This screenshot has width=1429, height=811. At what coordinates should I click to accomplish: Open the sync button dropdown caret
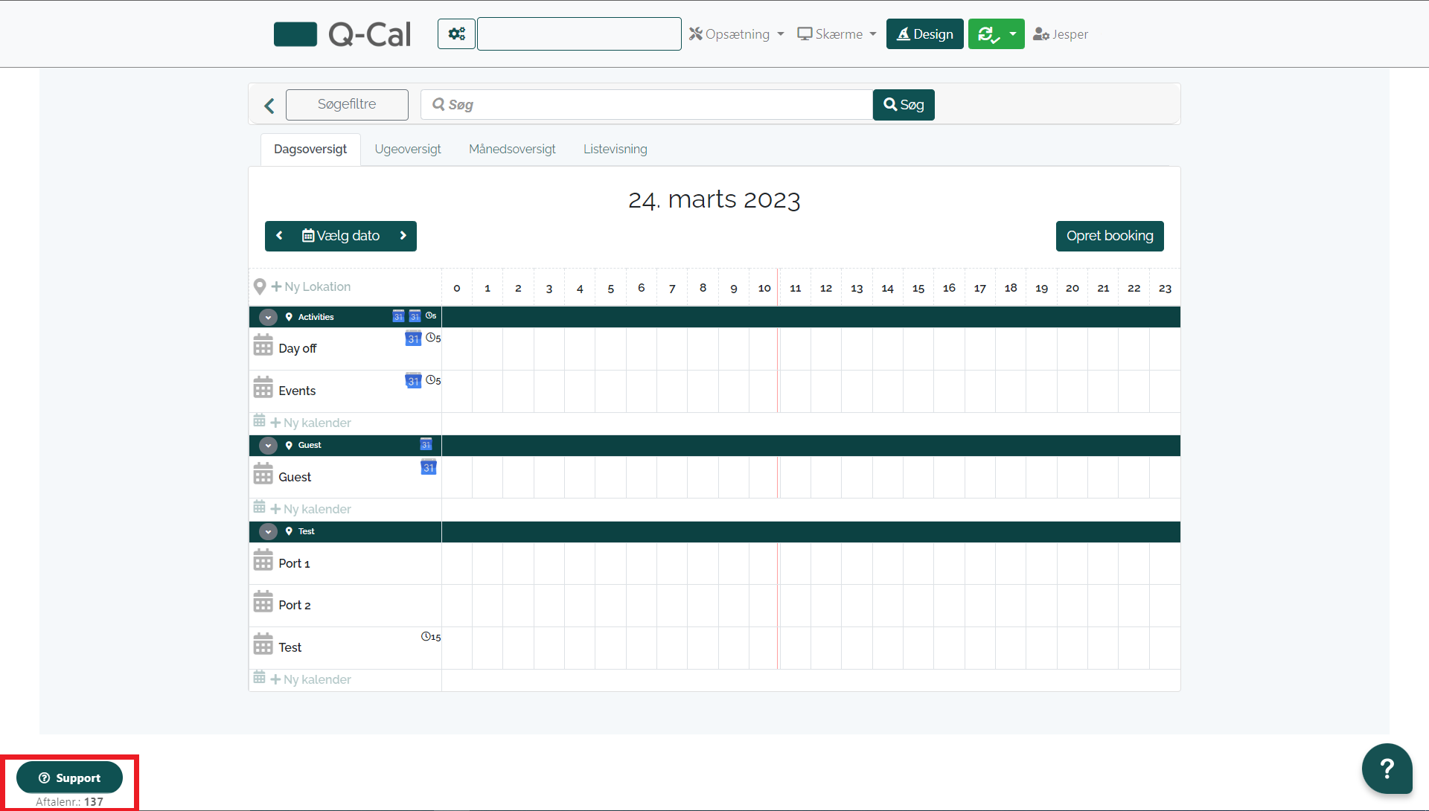click(x=1012, y=34)
